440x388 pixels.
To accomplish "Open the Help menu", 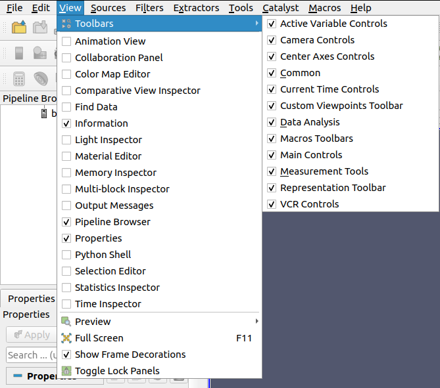I will (x=361, y=8).
